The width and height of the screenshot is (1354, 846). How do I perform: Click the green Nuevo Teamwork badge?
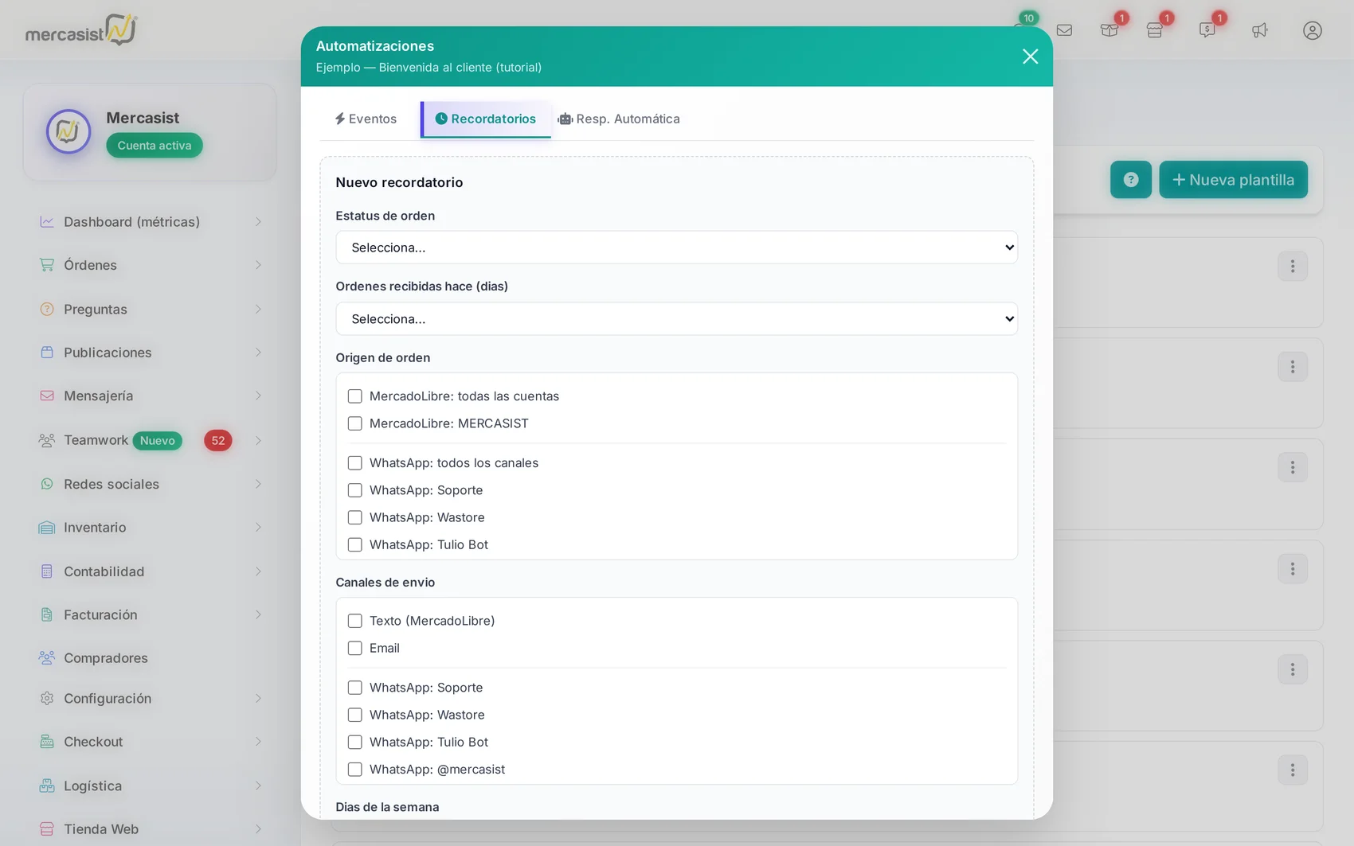click(x=158, y=441)
